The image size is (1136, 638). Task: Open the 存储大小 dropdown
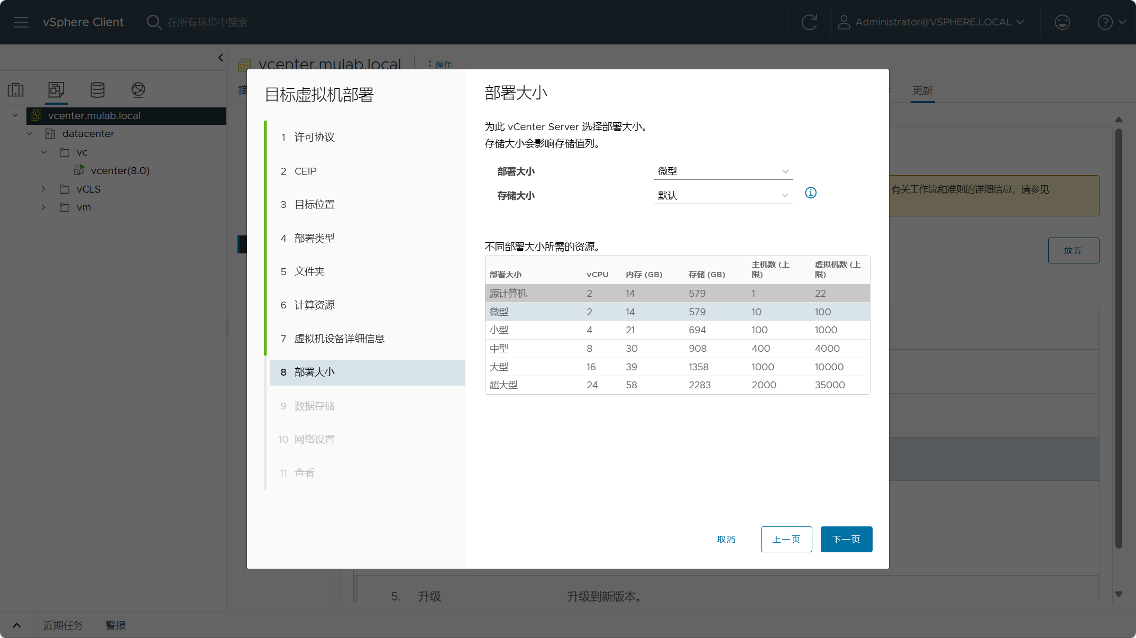[x=723, y=196]
